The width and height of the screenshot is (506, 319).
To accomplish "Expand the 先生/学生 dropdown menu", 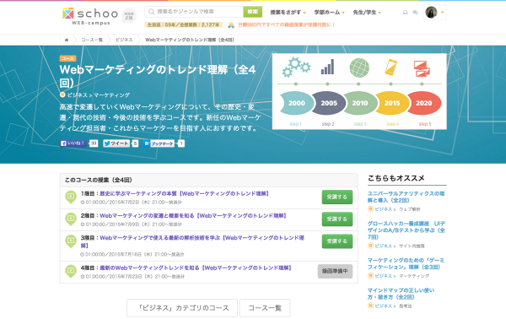I will click(x=367, y=13).
